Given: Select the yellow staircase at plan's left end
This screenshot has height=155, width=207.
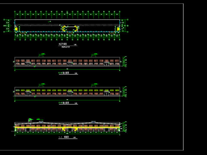Looking at the screenshot, I should [16, 29].
